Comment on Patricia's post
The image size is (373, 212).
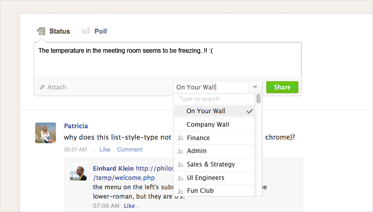pos(130,150)
